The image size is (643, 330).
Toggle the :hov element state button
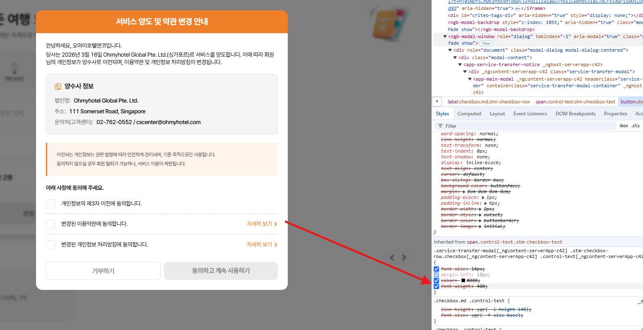pyautogui.click(x=624, y=126)
